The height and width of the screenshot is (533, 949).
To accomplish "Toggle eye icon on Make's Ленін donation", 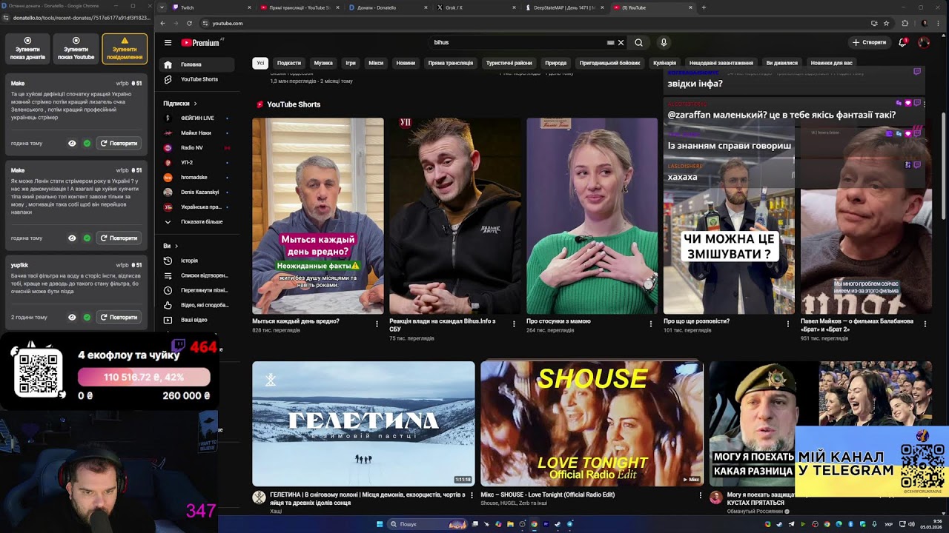I will point(72,238).
